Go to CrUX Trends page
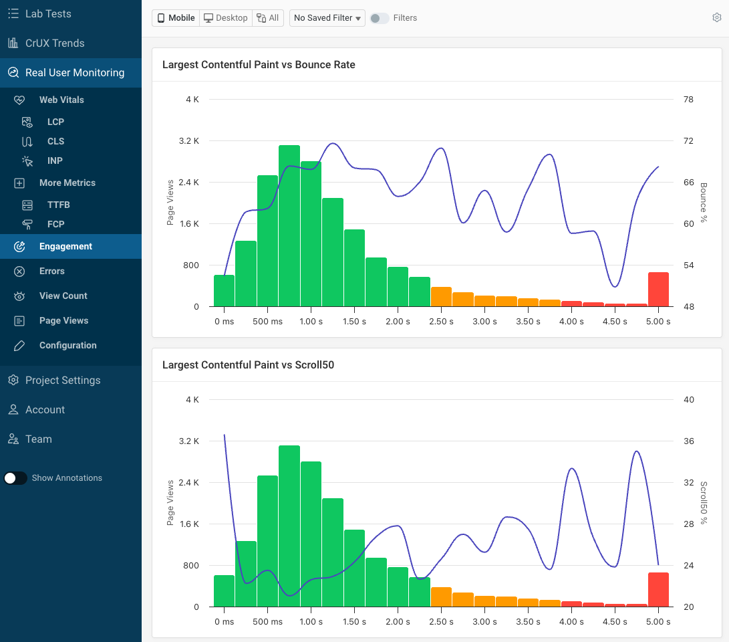This screenshot has width=729, height=642. 54,43
